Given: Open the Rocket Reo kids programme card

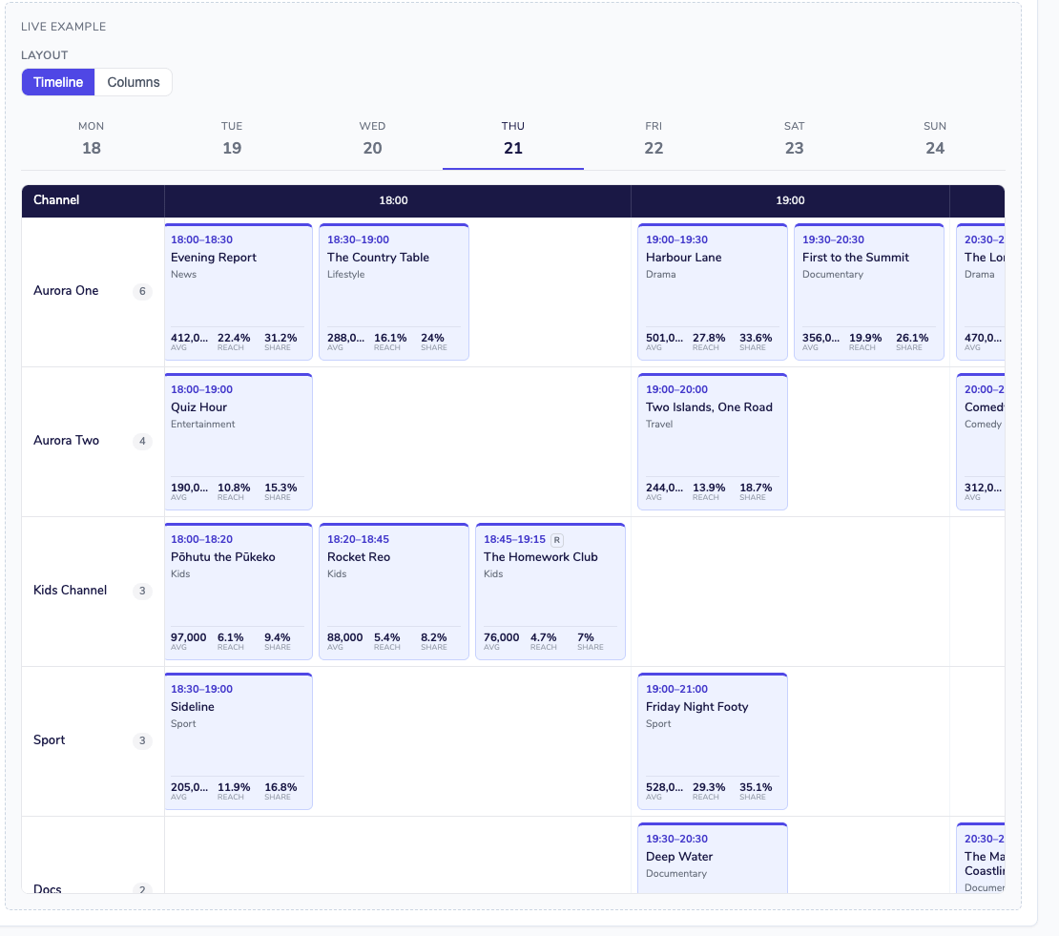Looking at the screenshot, I should coord(394,591).
